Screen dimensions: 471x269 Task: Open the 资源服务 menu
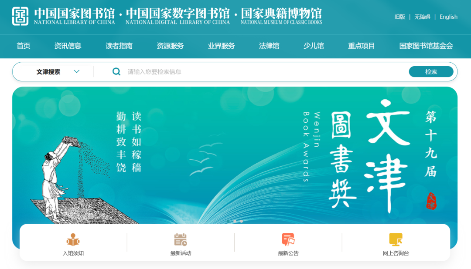(170, 46)
